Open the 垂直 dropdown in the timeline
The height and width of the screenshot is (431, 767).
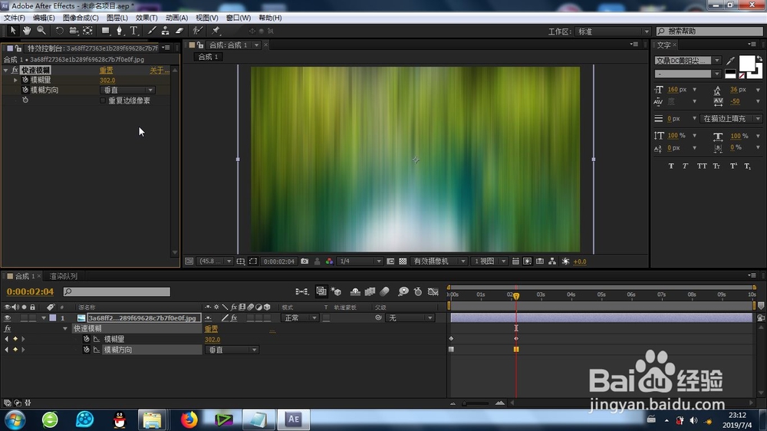[232, 350]
